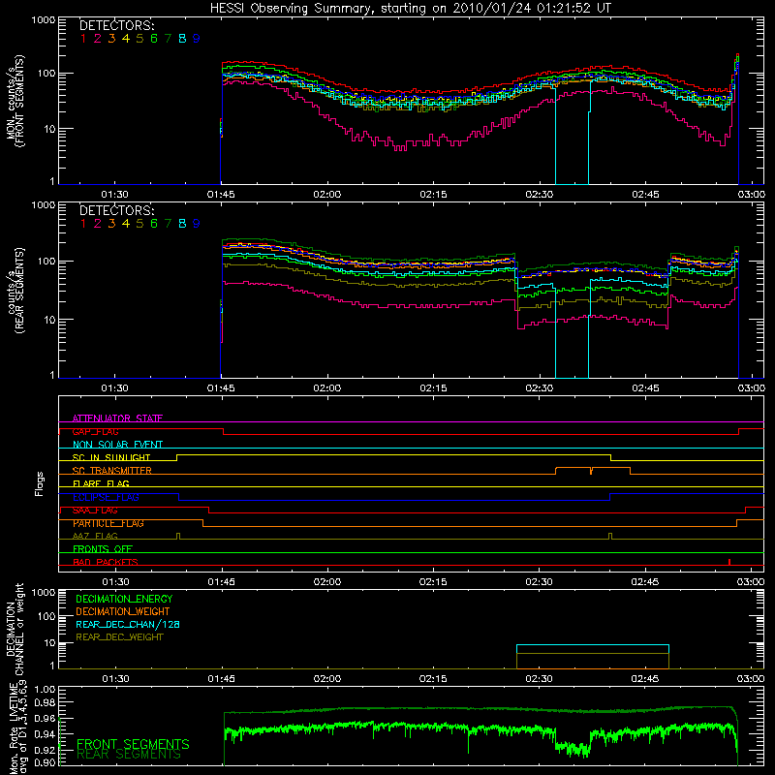Click the DECIMATION_WEIGHT legend label

click(123, 612)
